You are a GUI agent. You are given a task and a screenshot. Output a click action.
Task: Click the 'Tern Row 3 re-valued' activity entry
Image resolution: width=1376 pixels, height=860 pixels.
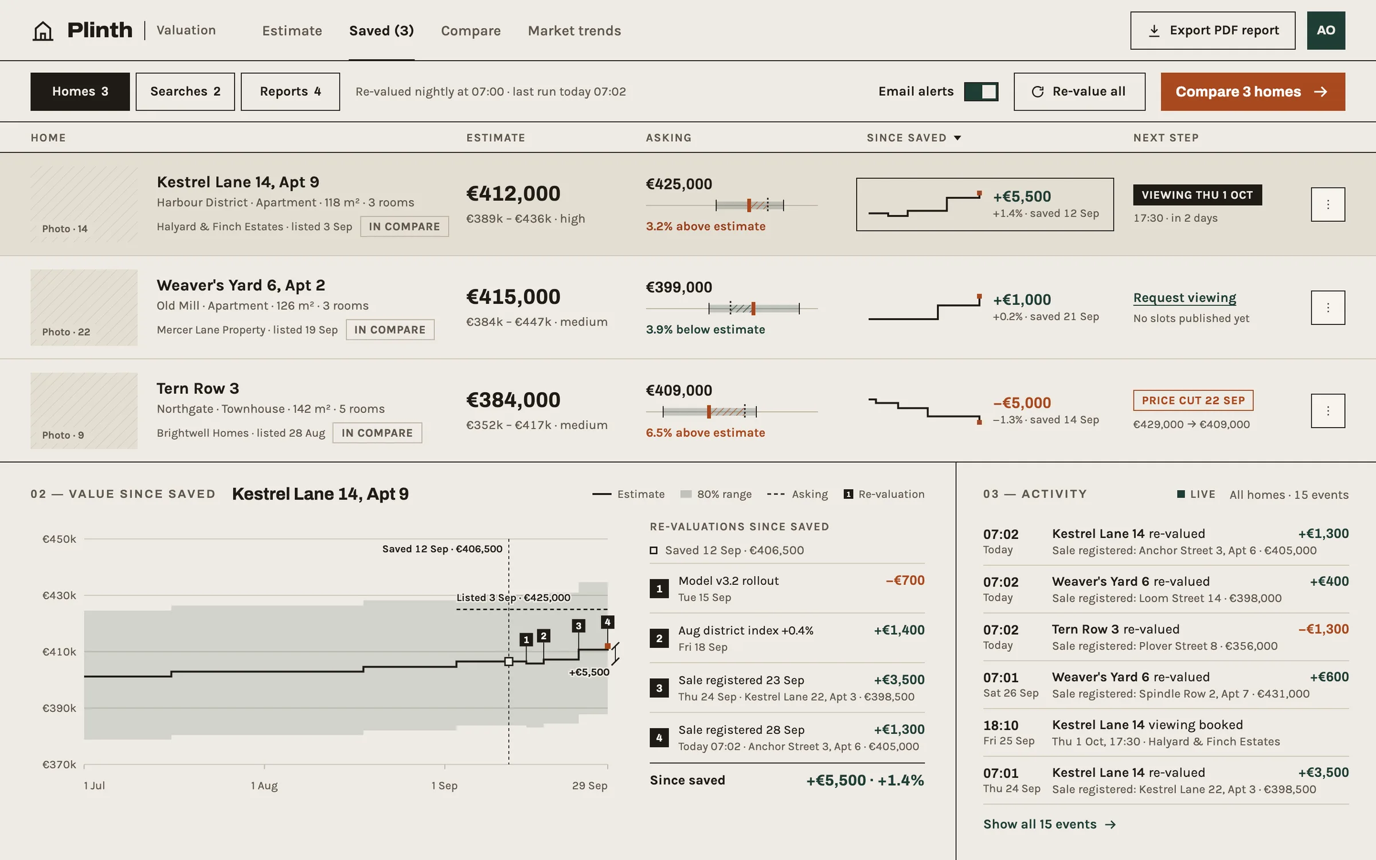(x=1166, y=637)
